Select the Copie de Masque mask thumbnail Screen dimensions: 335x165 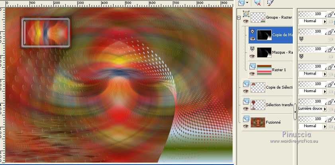click(x=264, y=35)
